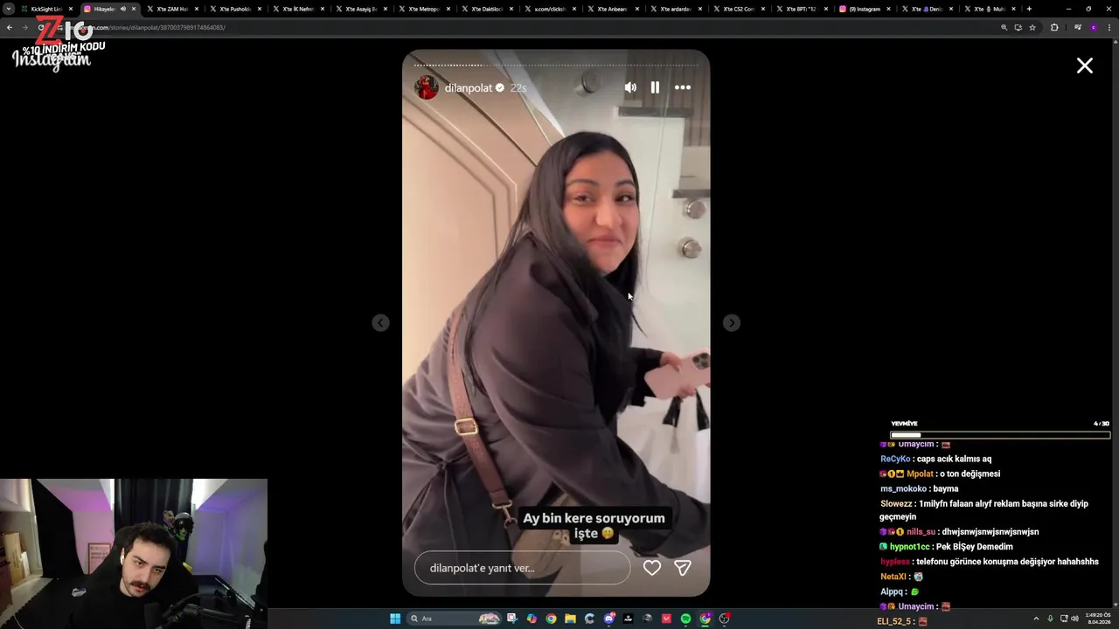Open the red Pocket-style taskbar app

tap(666, 619)
